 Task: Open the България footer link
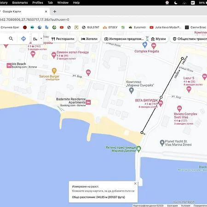172,206
